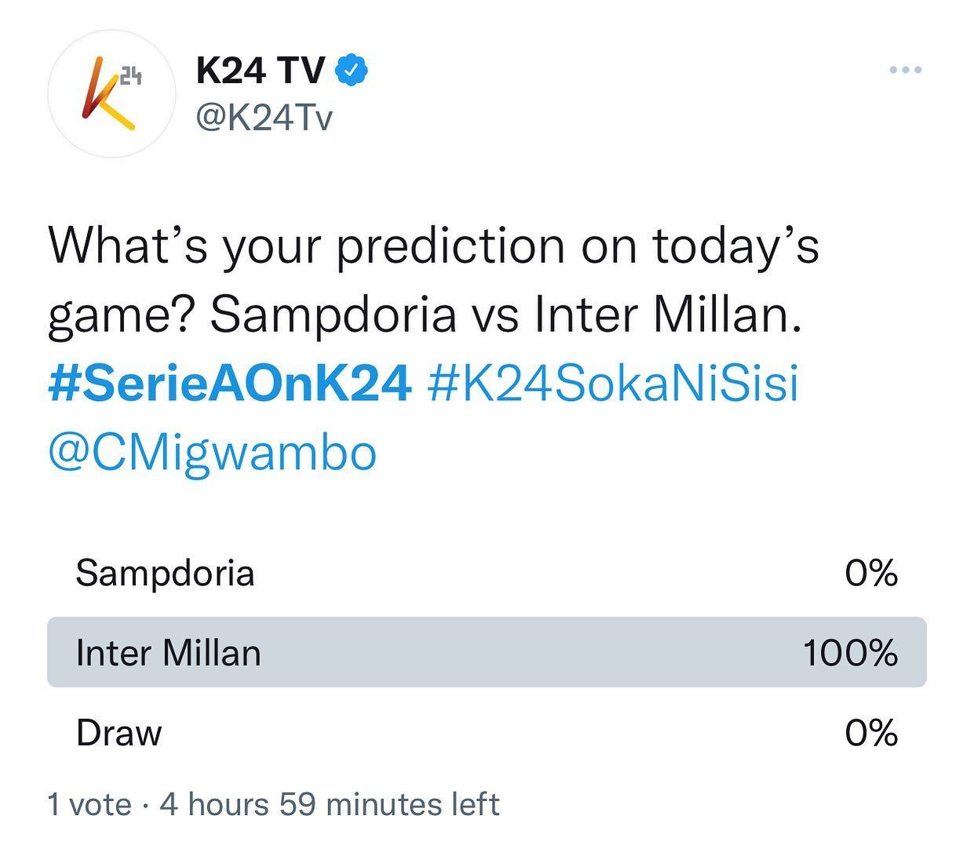Click the Inter Millan 100% result bar

(x=487, y=653)
